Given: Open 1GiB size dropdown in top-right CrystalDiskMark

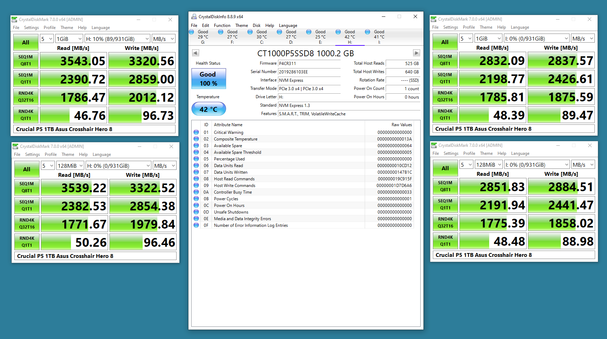Looking at the screenshot, I should 488,38.
